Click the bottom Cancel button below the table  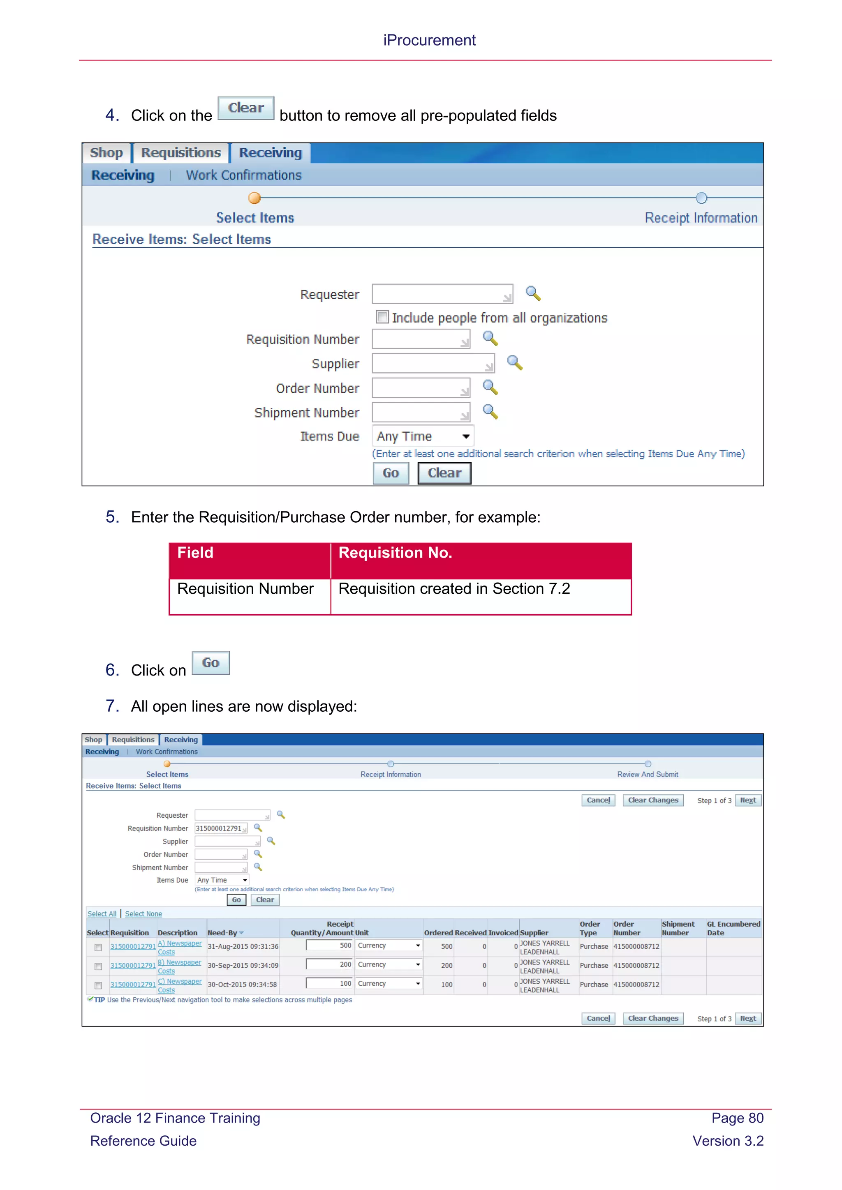[598, 1019]
